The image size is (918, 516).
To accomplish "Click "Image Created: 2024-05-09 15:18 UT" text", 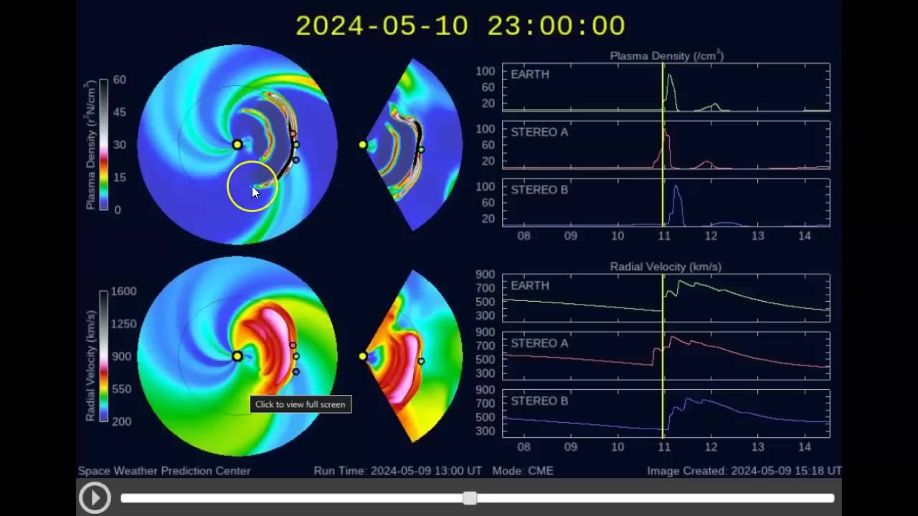I will click(744, 471).
